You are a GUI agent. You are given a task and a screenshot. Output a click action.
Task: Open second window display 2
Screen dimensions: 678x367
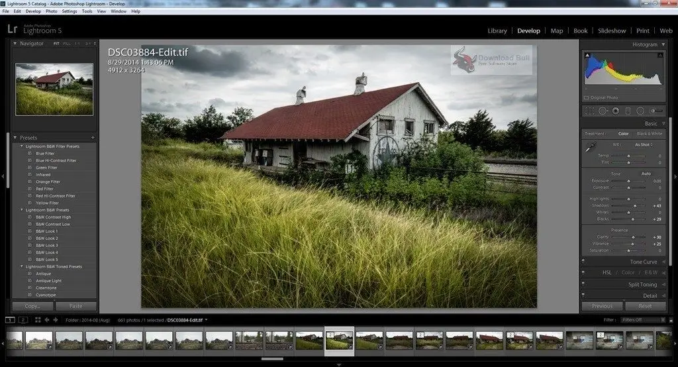point(23,320)
